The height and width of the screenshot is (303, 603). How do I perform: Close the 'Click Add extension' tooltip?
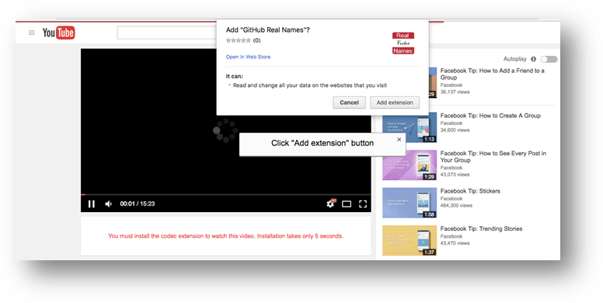399,139
